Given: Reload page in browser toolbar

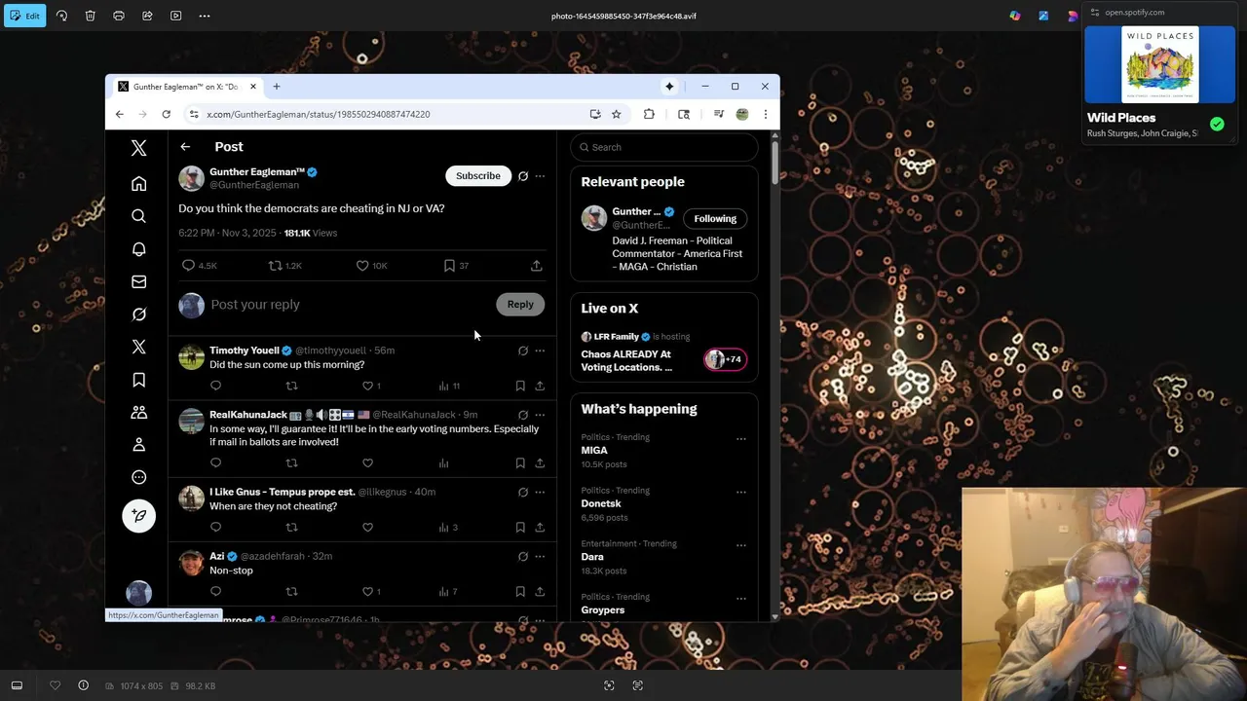Looking at the screenshot, I should [x=166, y=114].
